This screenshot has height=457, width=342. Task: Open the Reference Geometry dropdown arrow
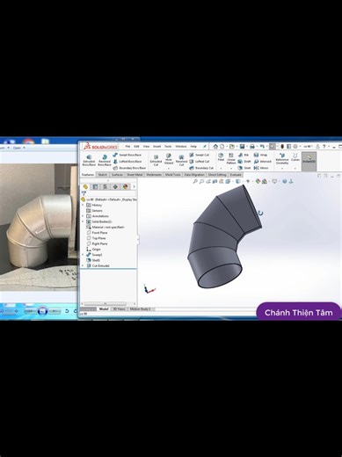pyautogui.click(x=282, y=168)
